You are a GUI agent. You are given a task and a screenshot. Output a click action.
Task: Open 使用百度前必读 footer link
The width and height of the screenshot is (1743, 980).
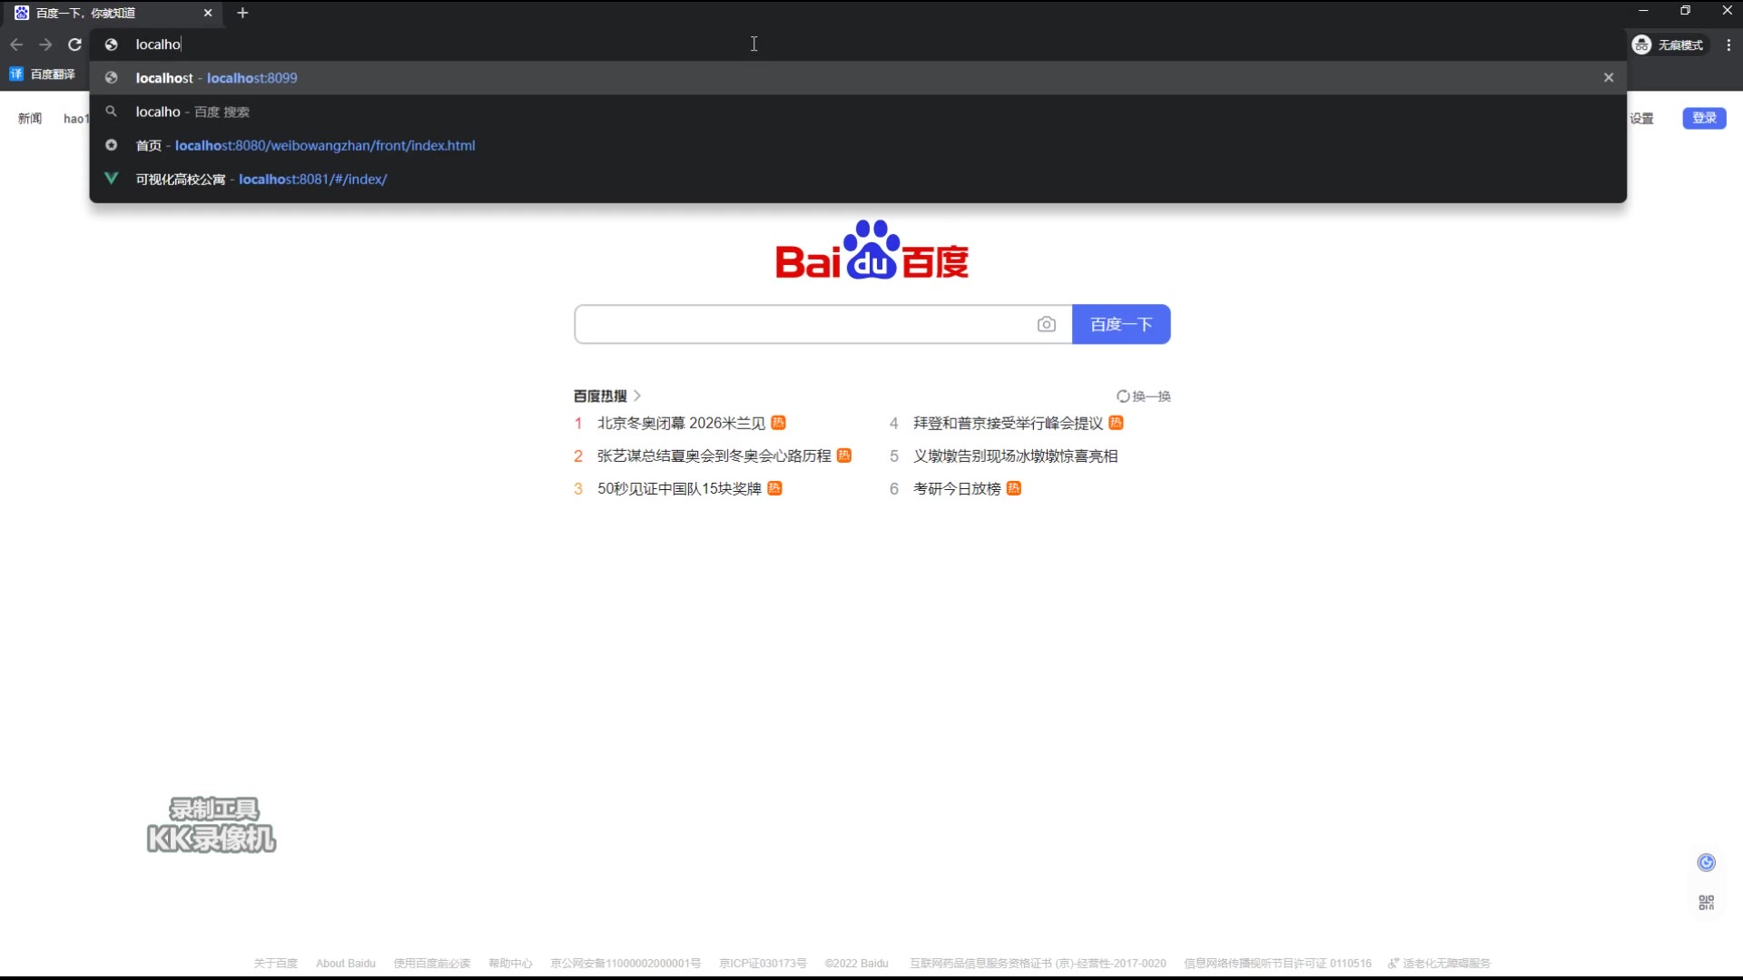[432, 964]
